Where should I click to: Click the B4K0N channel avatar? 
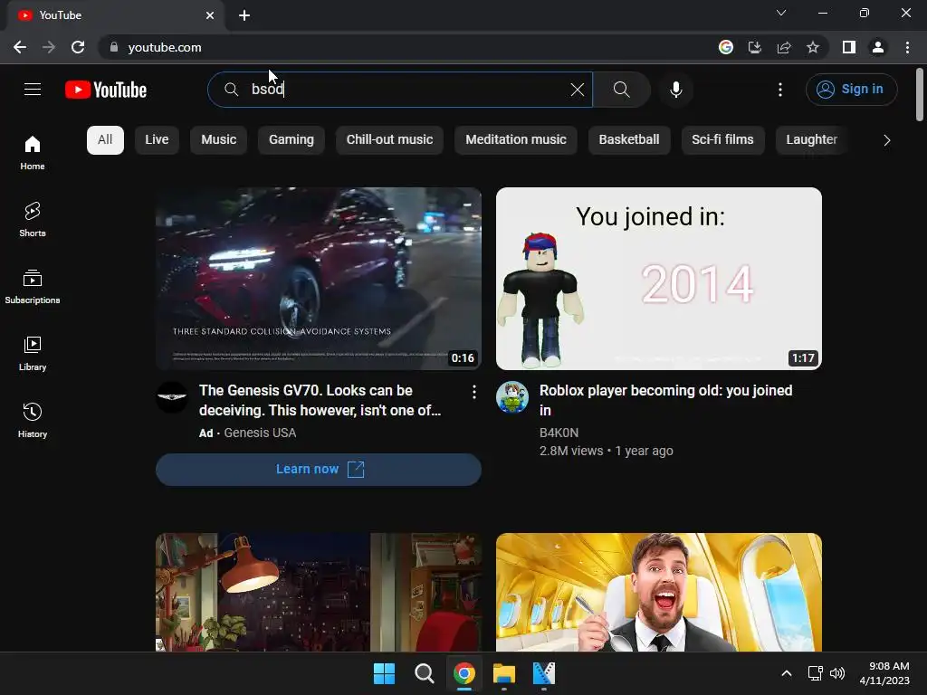512,397
